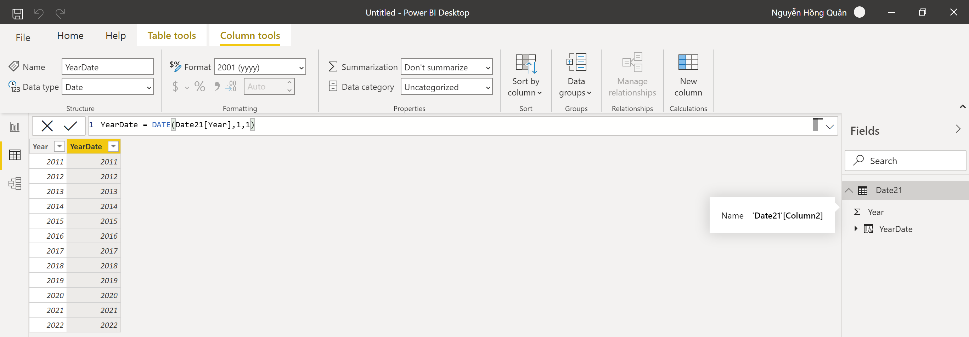Switch to the Table tools tab

point(171,36)
